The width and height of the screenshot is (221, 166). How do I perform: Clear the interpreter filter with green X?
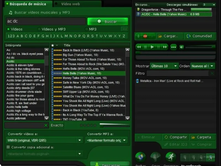coord(46,125)
